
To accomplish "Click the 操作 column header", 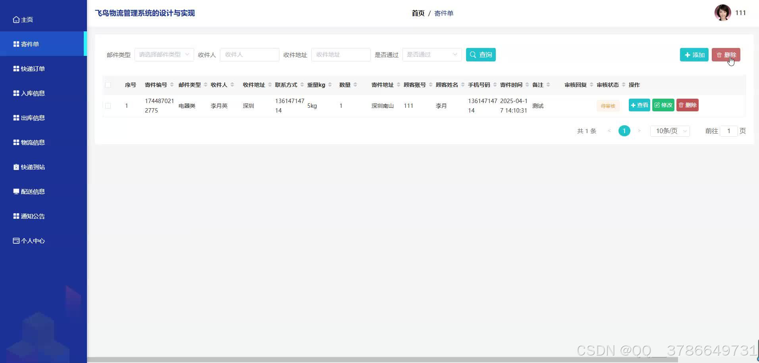I will point(634,85).
